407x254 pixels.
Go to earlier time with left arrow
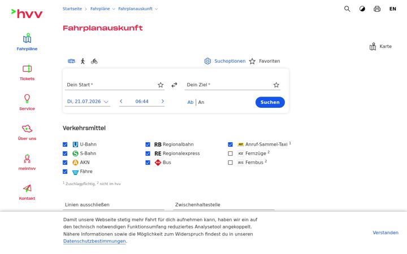point(121,102)
